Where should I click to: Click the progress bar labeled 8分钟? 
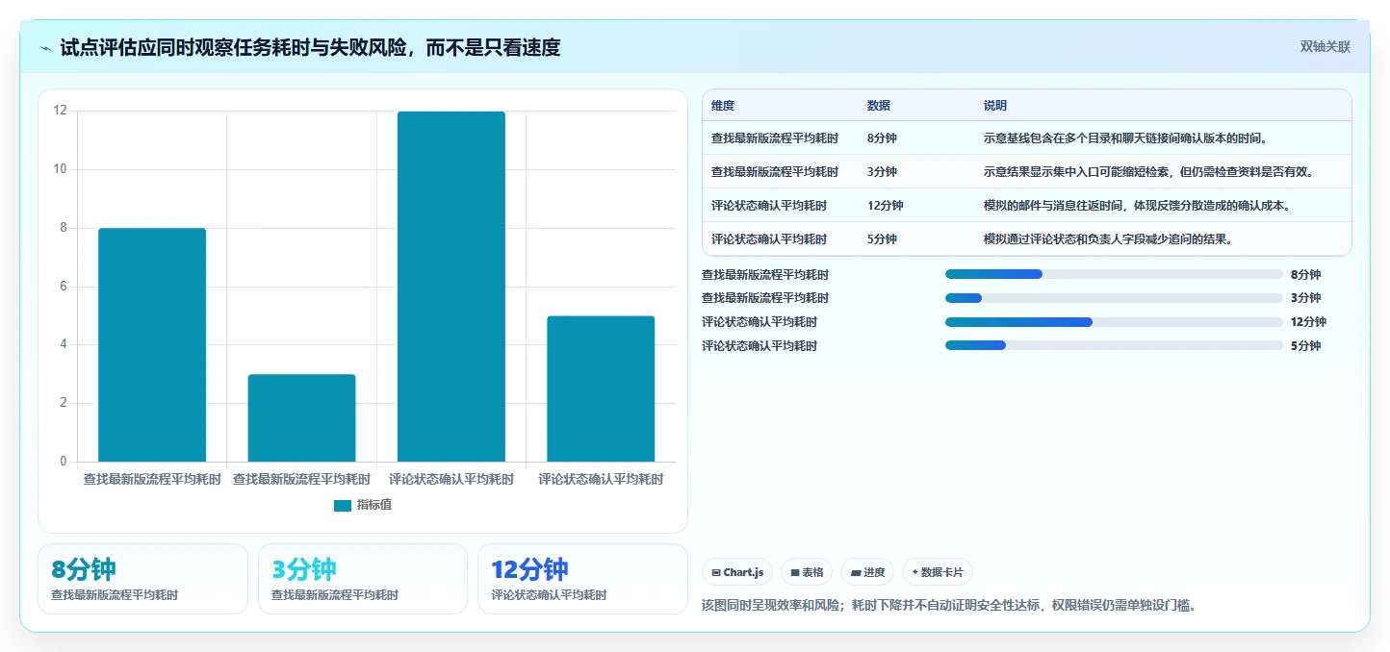pyautogui.click(x=1114, y=274)
